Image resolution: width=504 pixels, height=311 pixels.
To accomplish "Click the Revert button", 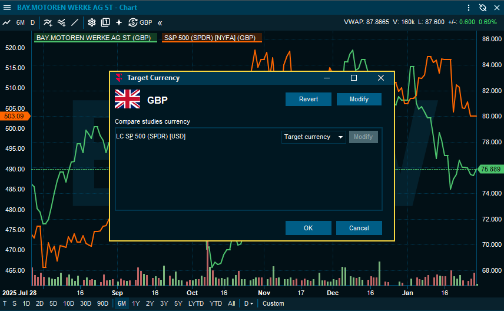I will [x=309, y=100].
